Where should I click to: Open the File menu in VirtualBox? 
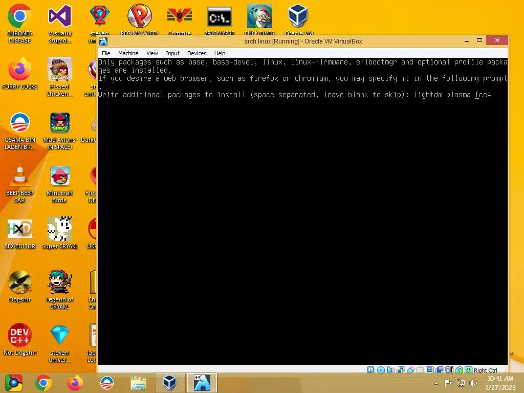tap(106, 53)
